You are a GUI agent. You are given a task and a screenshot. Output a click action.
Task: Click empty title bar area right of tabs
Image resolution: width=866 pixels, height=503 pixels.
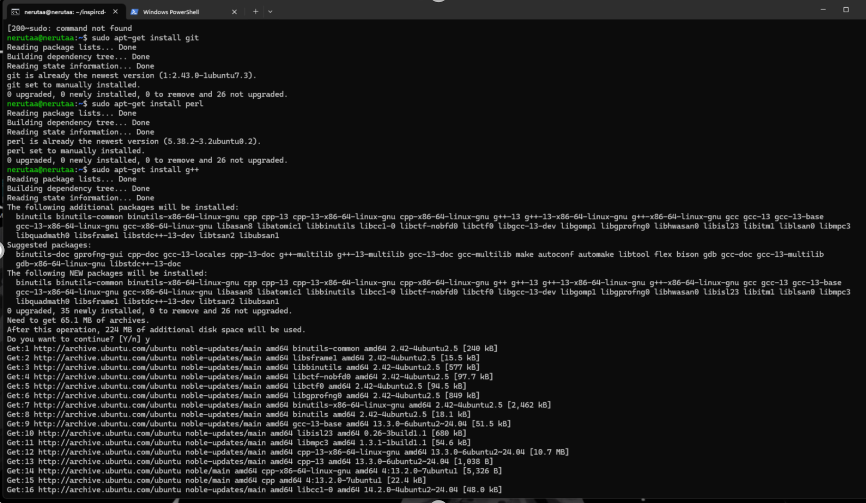coord(510,10)
